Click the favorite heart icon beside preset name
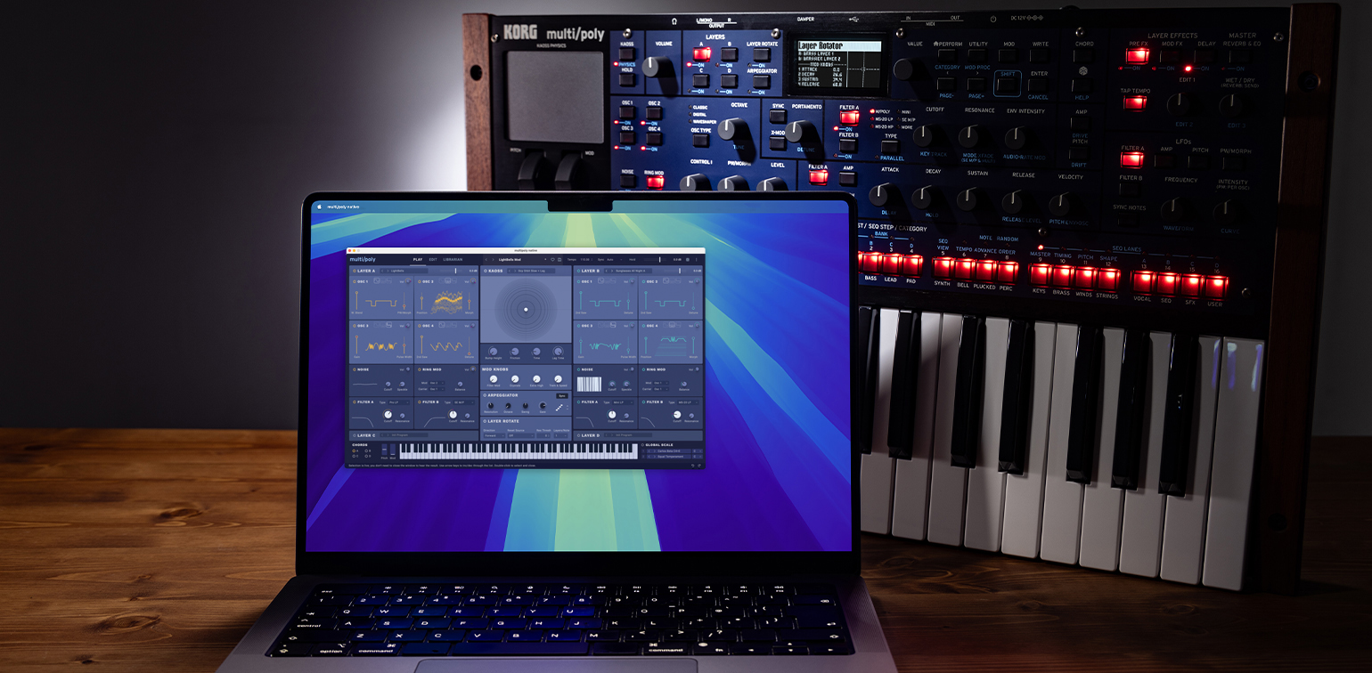Screen dimensions: 1372x673 [x=552, y=260]
